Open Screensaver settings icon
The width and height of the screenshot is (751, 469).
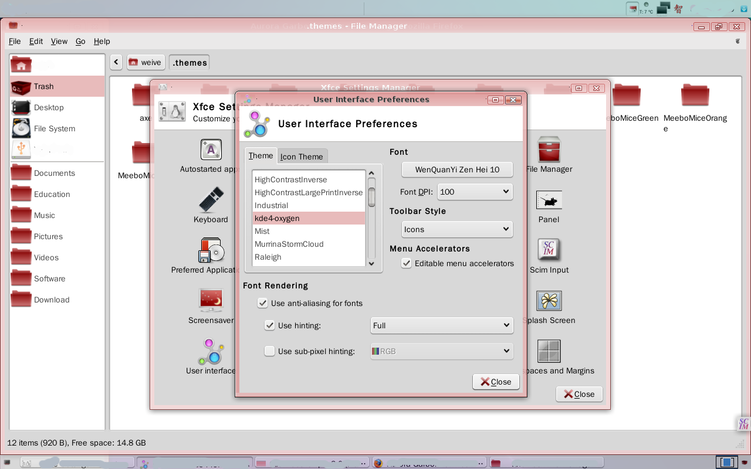(211, 300)
